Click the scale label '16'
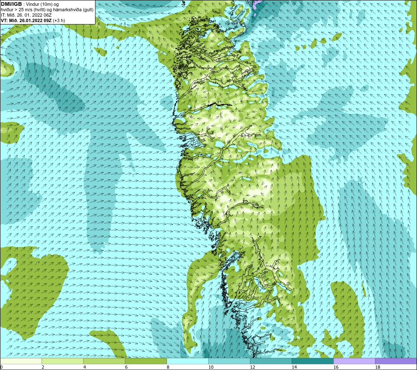Viewport: 417px width, 370px height. click(x=336, y=367)
